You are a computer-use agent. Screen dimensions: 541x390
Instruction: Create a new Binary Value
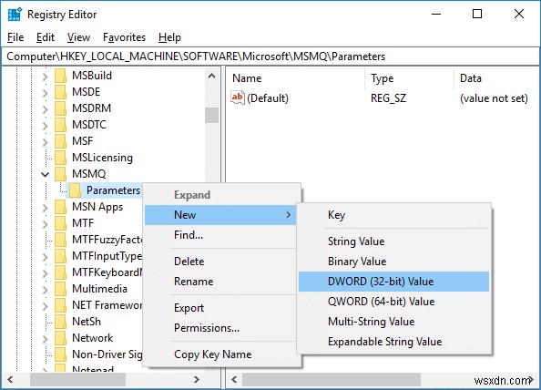click(x=393, y=262)
